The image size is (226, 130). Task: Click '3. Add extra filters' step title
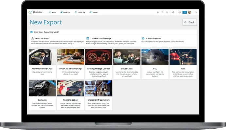point(153,38)
